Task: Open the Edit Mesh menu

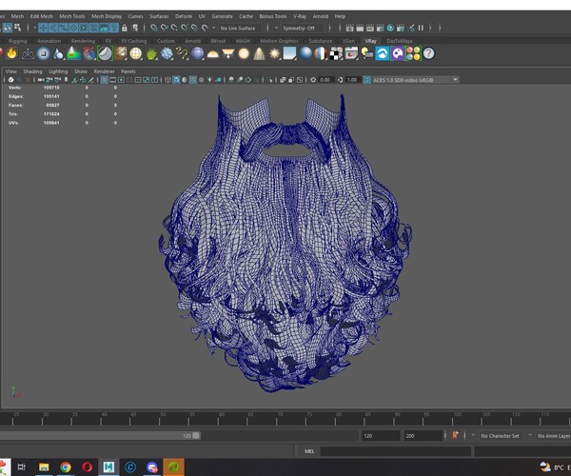Action: [x=42, y=16]
